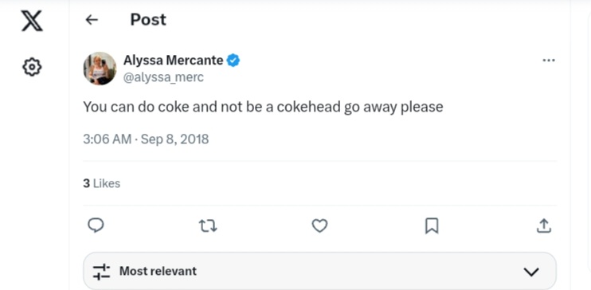Viewport: 591px width, 290px height.
Task: Open the post's three-dot more menu
Action: 549,61
